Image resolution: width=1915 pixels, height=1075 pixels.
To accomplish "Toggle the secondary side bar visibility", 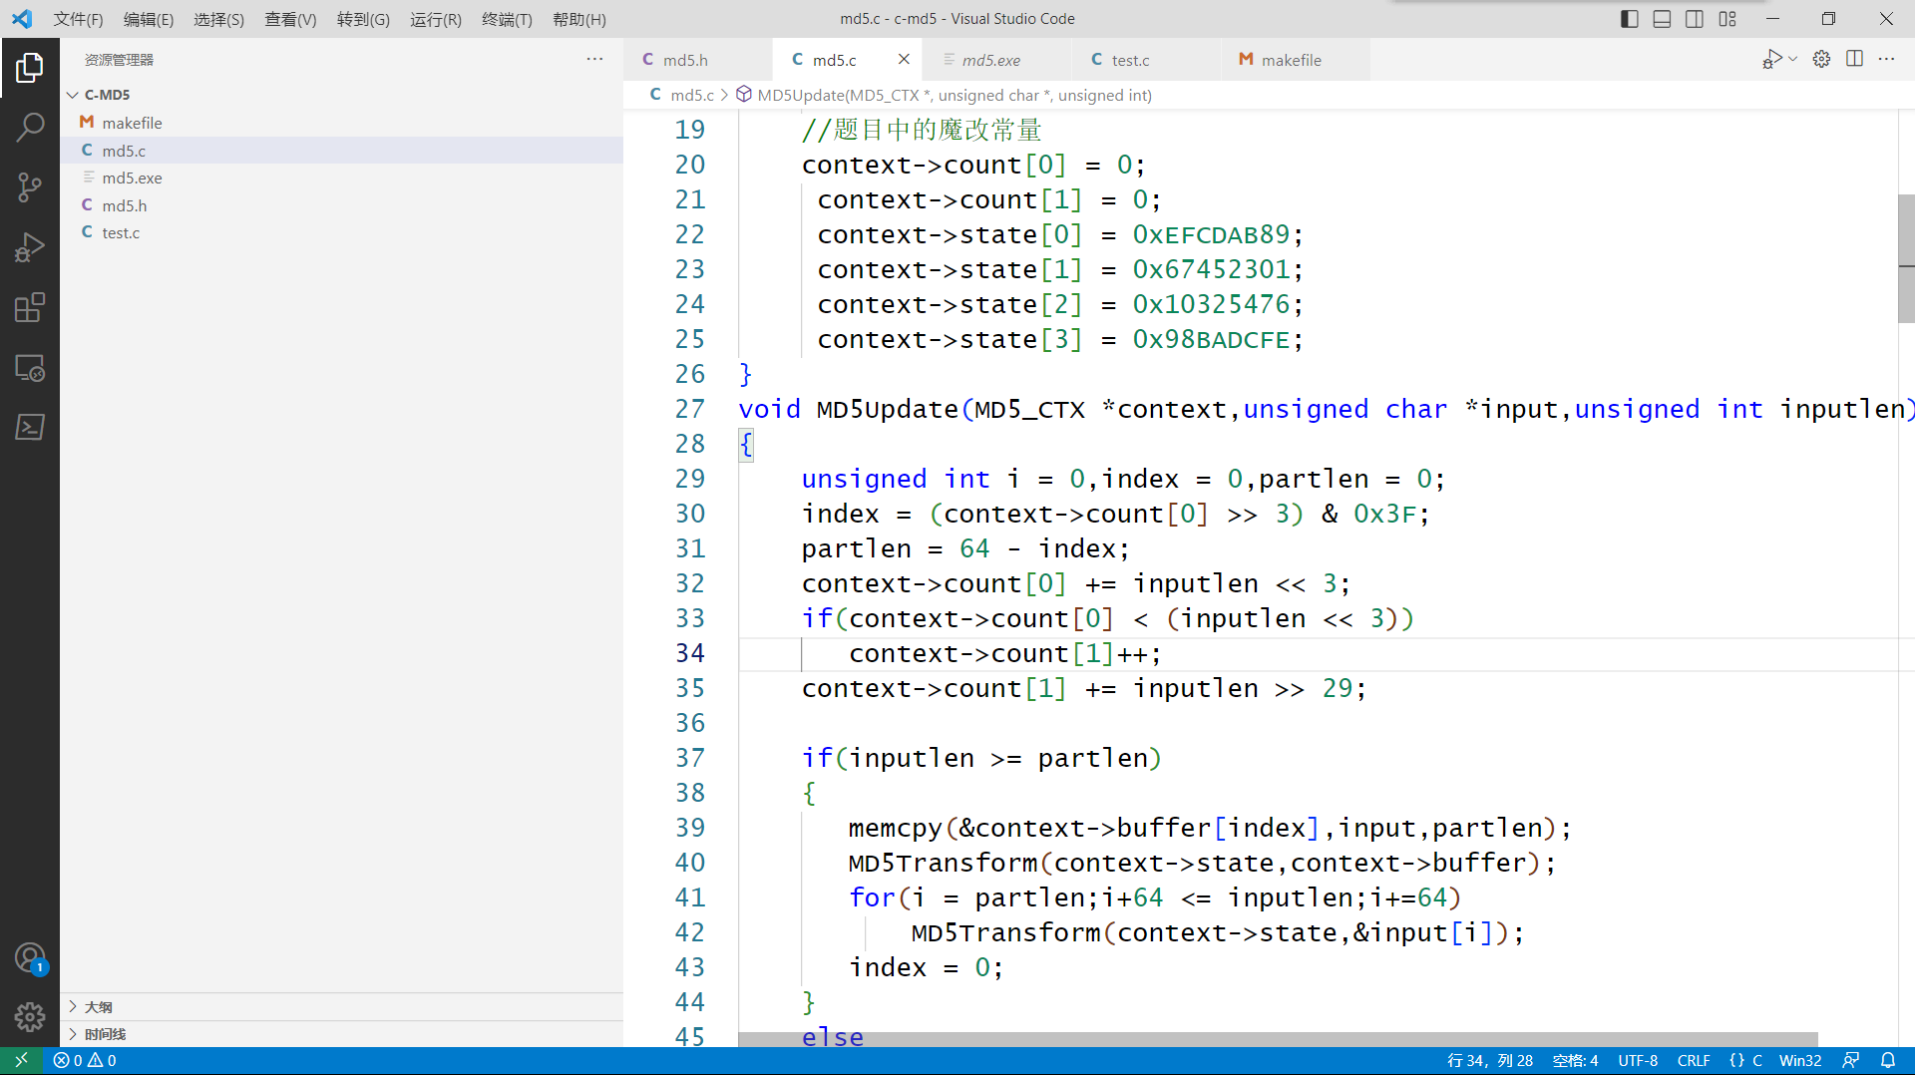I will click(x=1695, y=19).
